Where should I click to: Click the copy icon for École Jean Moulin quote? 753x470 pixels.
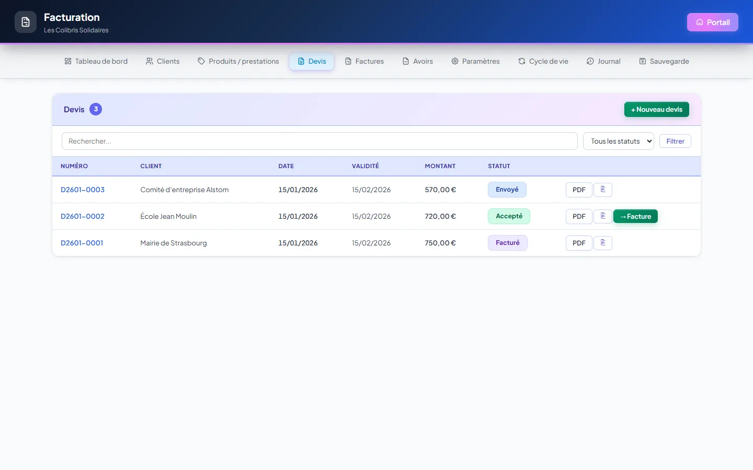coord(603,216)
